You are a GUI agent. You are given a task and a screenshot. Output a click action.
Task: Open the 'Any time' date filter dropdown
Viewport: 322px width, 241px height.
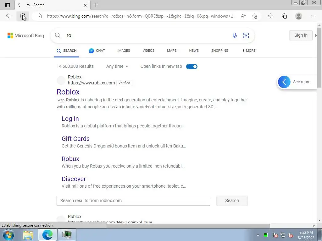117,66
